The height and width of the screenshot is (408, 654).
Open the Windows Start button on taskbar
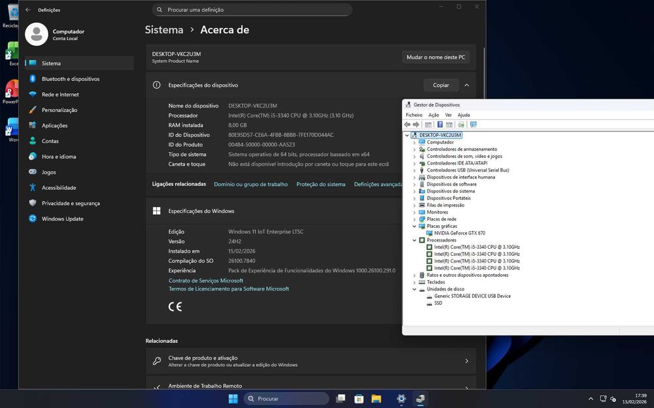(233, 398)
